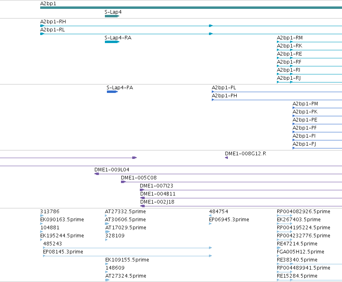Select EST 104881

(50, 228)
